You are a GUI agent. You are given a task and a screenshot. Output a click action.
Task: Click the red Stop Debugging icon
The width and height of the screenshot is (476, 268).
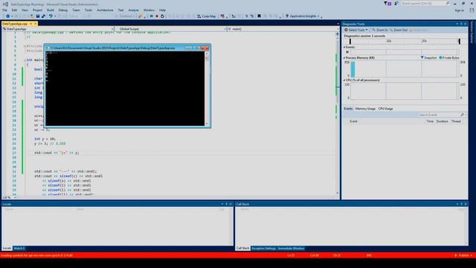(157, 16)
